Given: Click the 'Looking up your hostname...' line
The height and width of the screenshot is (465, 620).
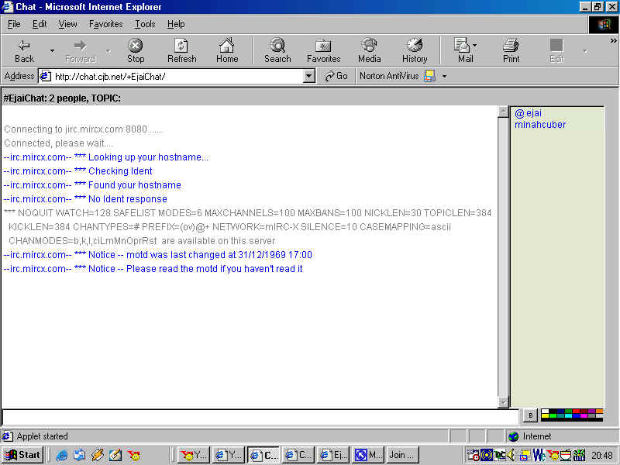Looking at the screenshot, I should tap(106, 157).
